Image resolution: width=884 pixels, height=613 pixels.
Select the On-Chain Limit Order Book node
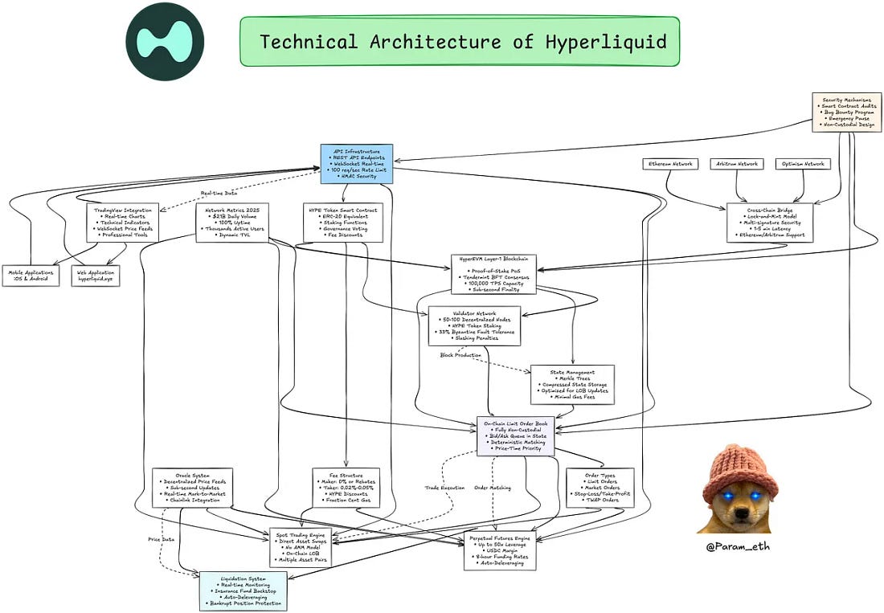(x=515, y=437)
